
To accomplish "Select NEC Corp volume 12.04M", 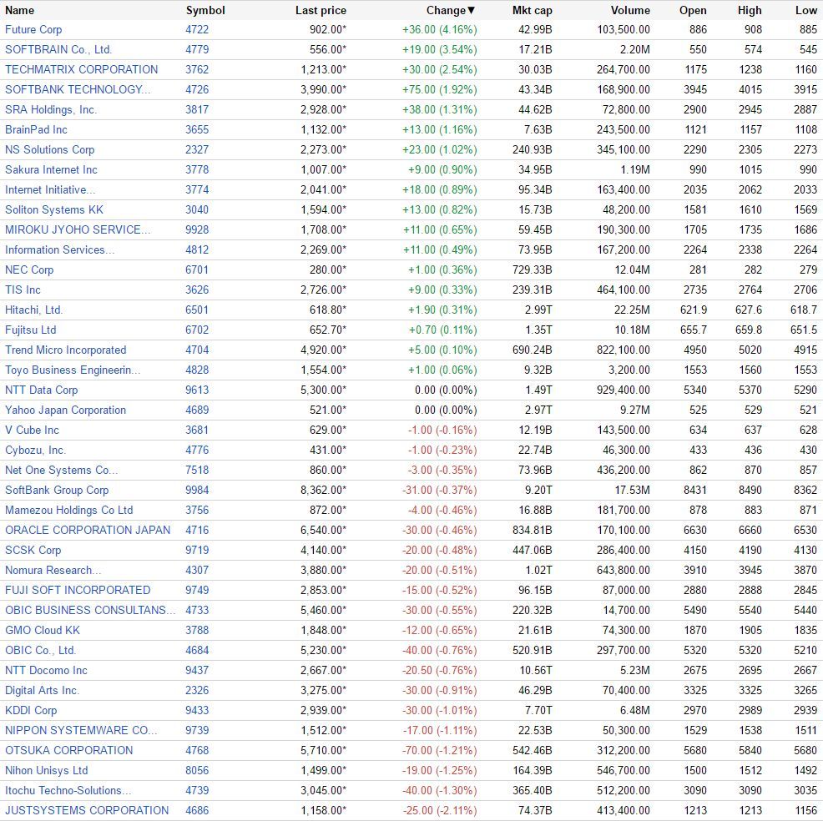I will pyautogui.click(x=632, y=269).
